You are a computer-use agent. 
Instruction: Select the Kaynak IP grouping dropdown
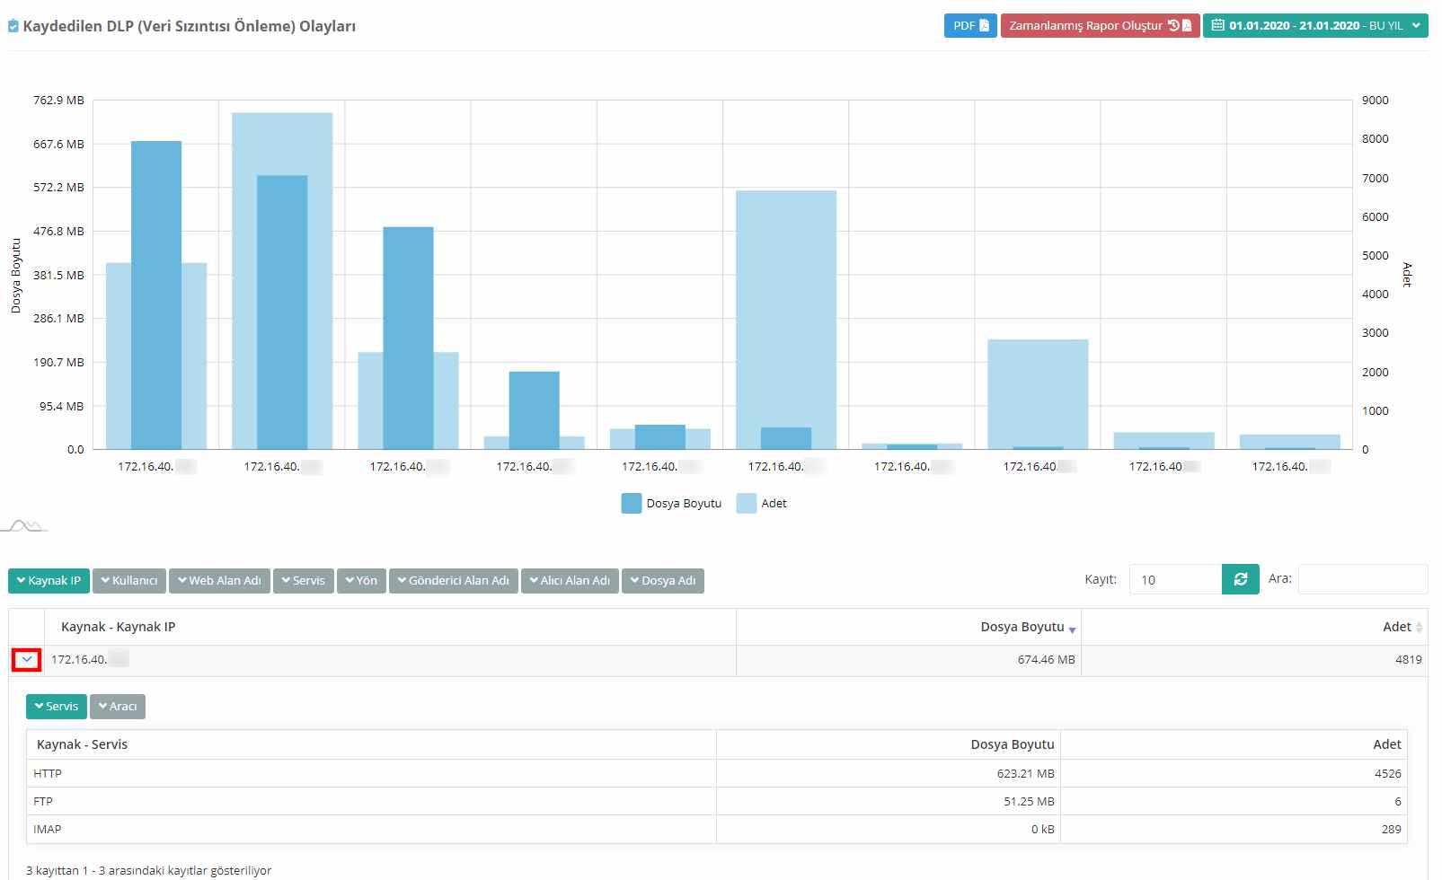click(49, 581)
